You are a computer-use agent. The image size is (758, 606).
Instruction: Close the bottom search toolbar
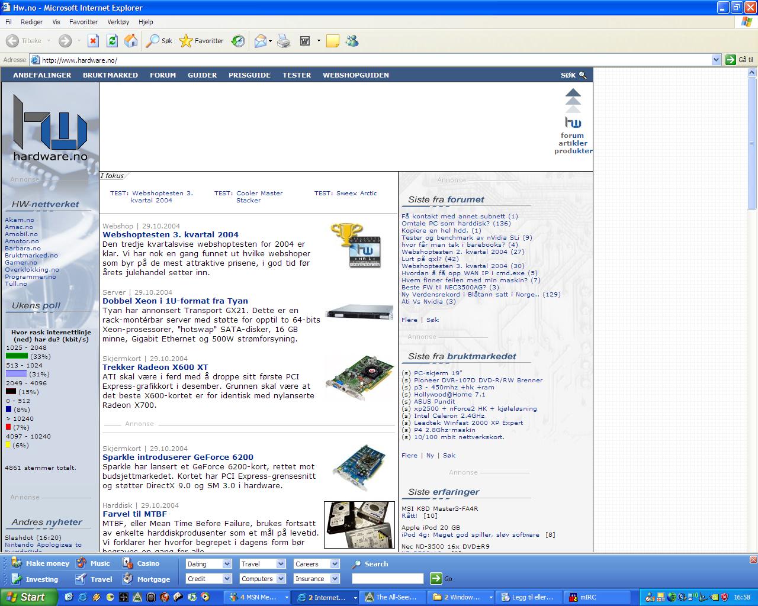(753, 559)
